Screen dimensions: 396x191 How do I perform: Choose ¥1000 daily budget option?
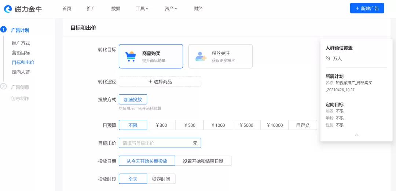pos(218,125)
